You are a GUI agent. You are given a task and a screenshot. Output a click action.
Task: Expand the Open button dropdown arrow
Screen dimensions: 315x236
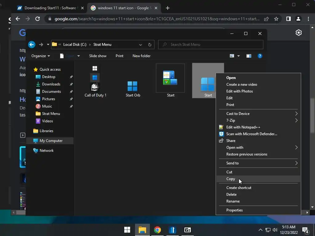(78, 56)
